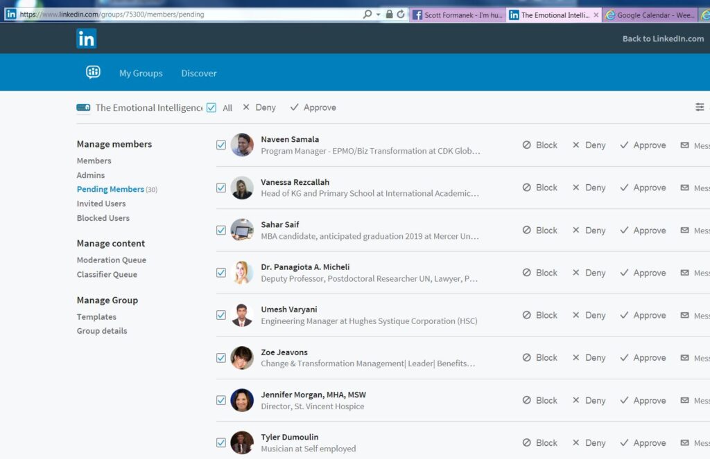
Task: Uncheck the All select checkbox
Action: coord(211,107)
